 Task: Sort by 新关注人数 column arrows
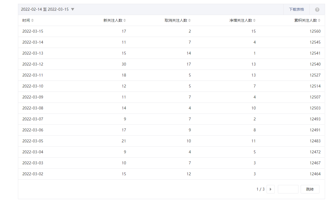[125, 20]
